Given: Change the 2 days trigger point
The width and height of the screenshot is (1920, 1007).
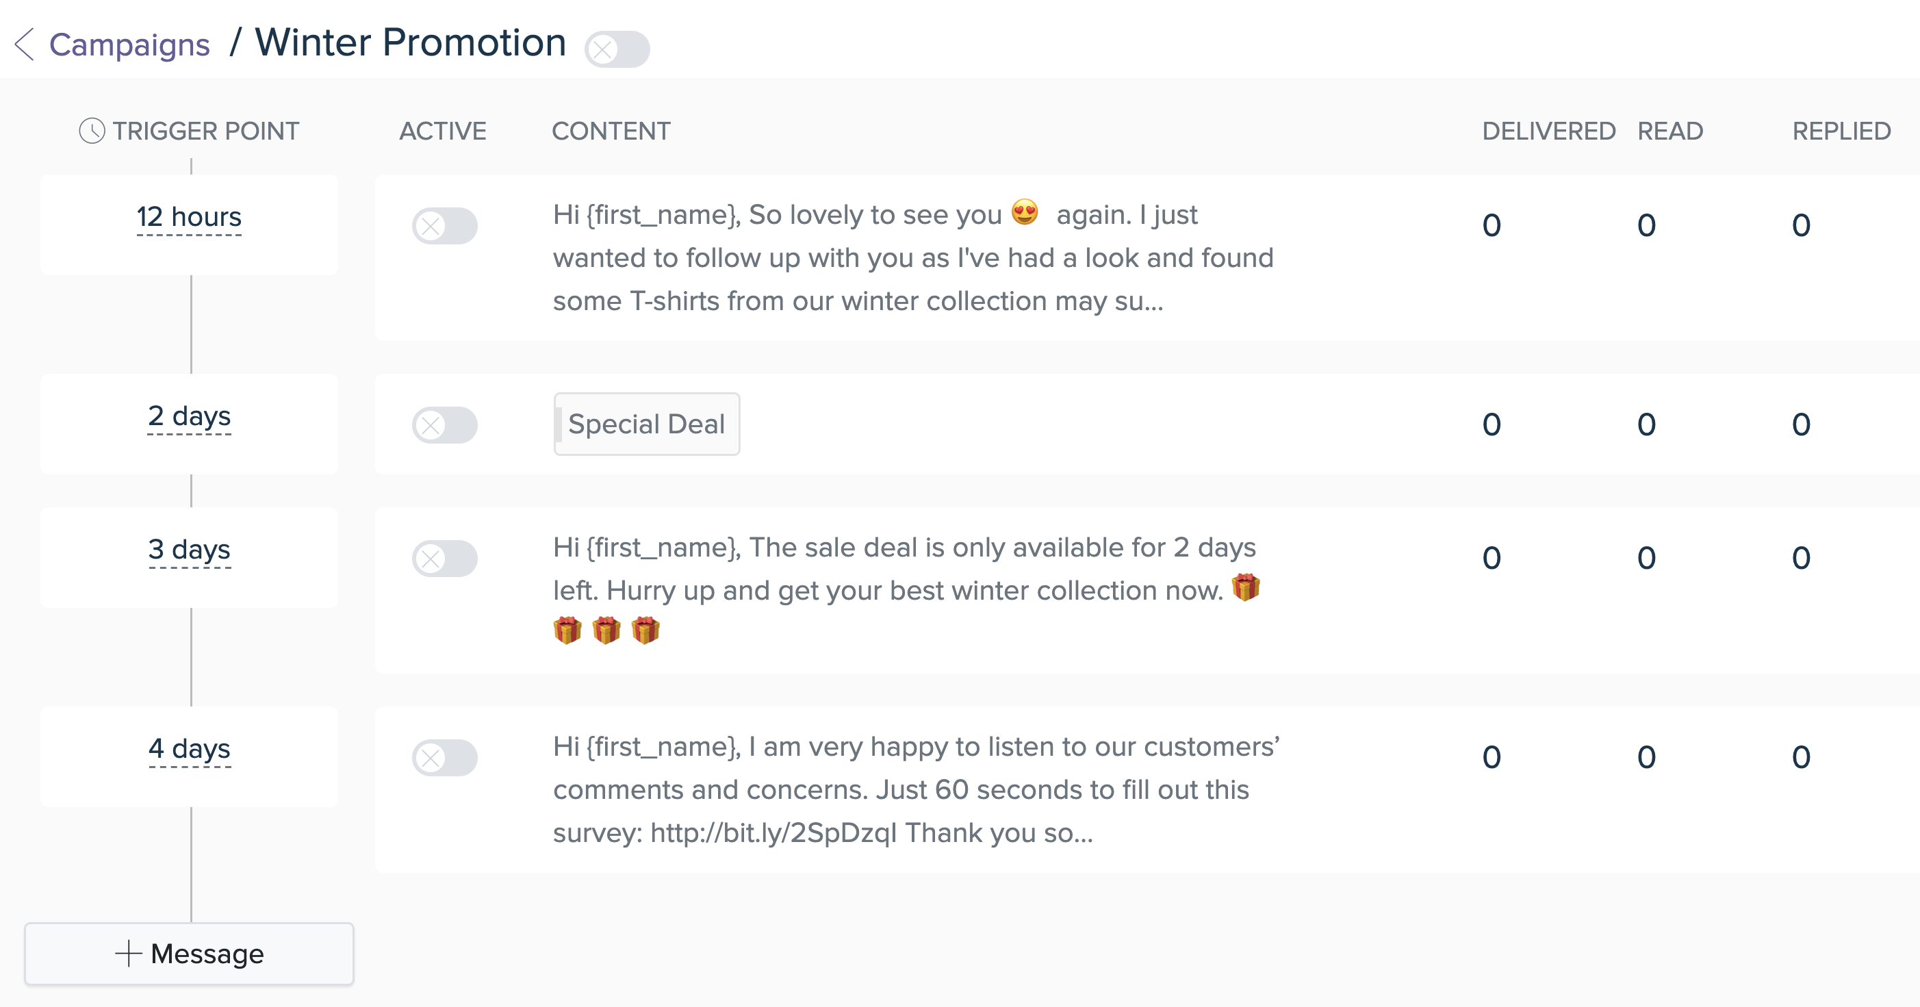Looking at the screenshot, I should tap(190, 417).
